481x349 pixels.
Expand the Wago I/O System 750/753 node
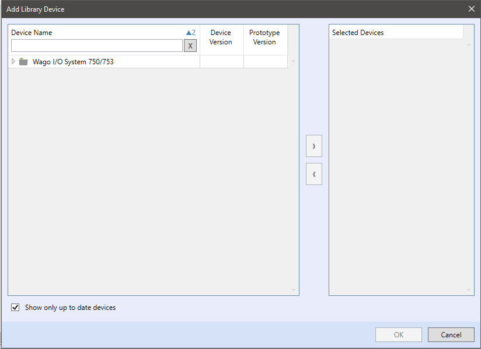click(13, 61)
